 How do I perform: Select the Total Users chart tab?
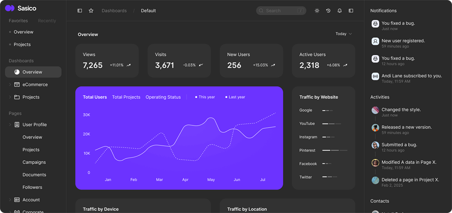click(x=95, y=97)
